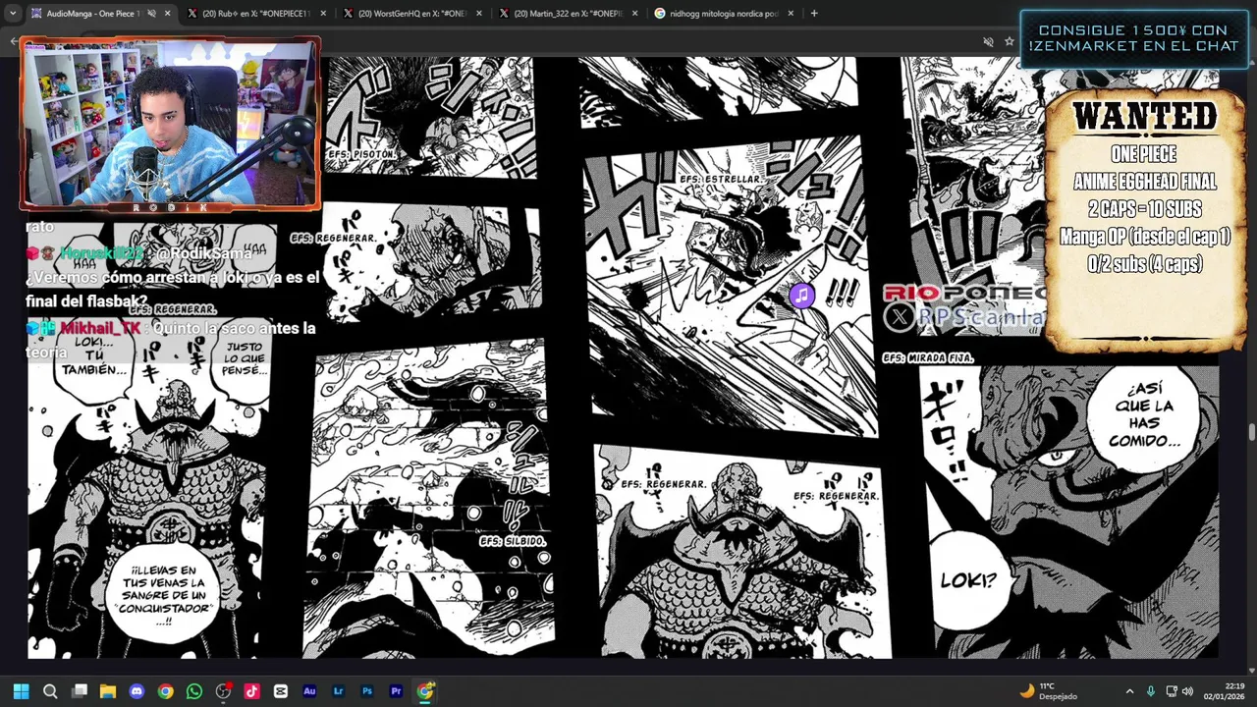Click chat username Mikhail_TK
The image size is (1257, 707).
point(100,328)
